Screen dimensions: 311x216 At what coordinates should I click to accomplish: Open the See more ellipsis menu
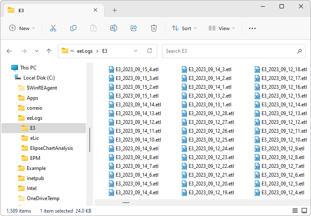tap(252, 28)
